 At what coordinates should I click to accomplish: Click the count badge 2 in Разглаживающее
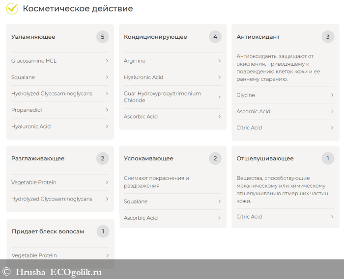(102, 158)
